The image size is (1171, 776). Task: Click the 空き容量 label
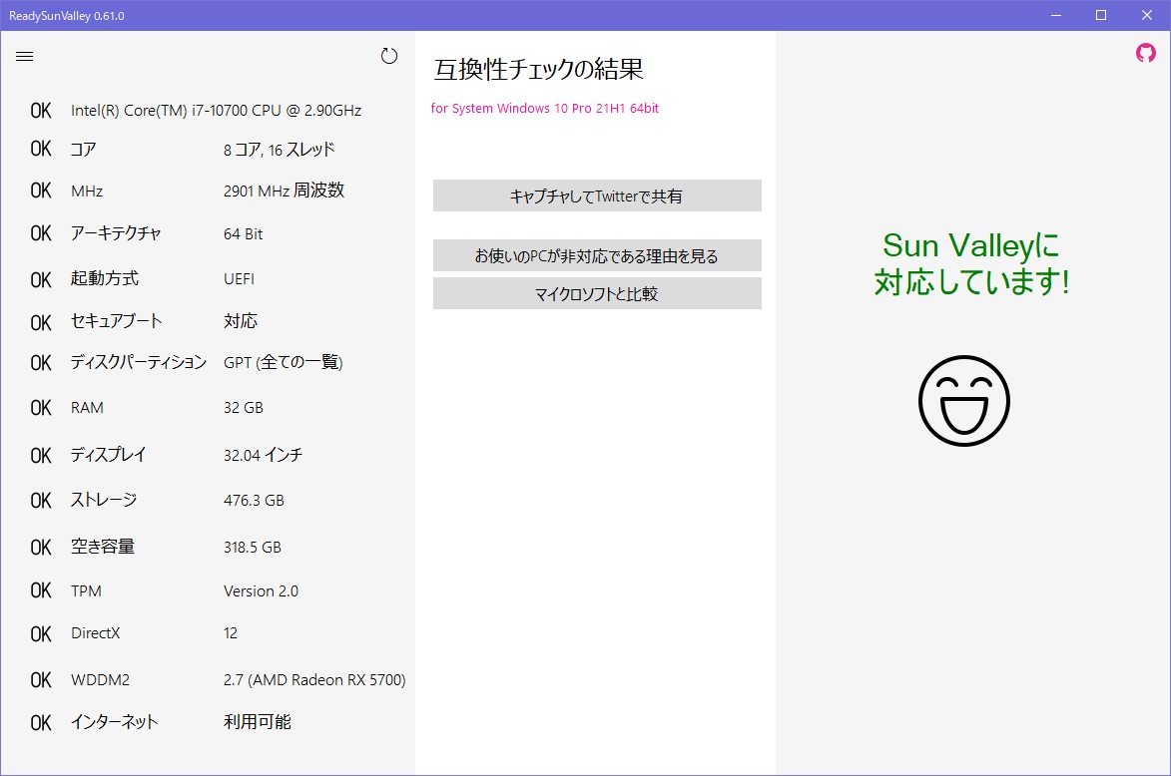pos(103,547)
